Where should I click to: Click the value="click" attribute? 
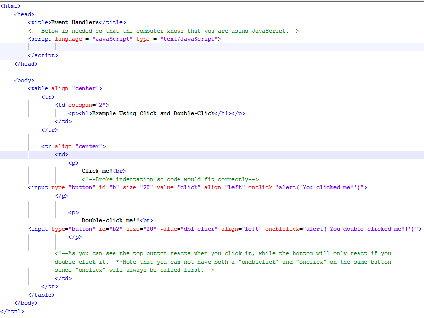pos(179,187)
